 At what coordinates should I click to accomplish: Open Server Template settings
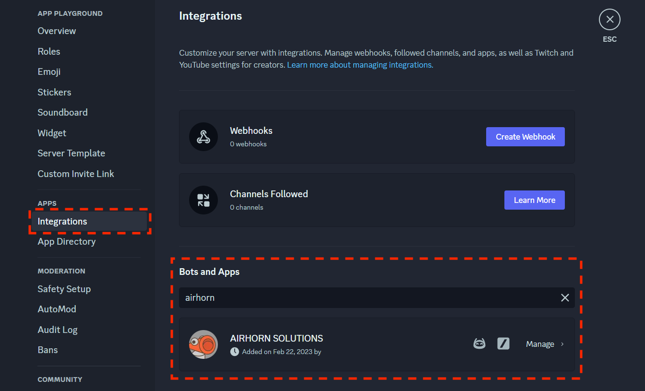(x=71, y=153)
